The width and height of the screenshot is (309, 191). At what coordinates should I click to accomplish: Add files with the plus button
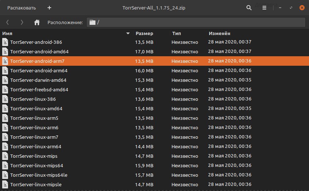pos(49,8)
